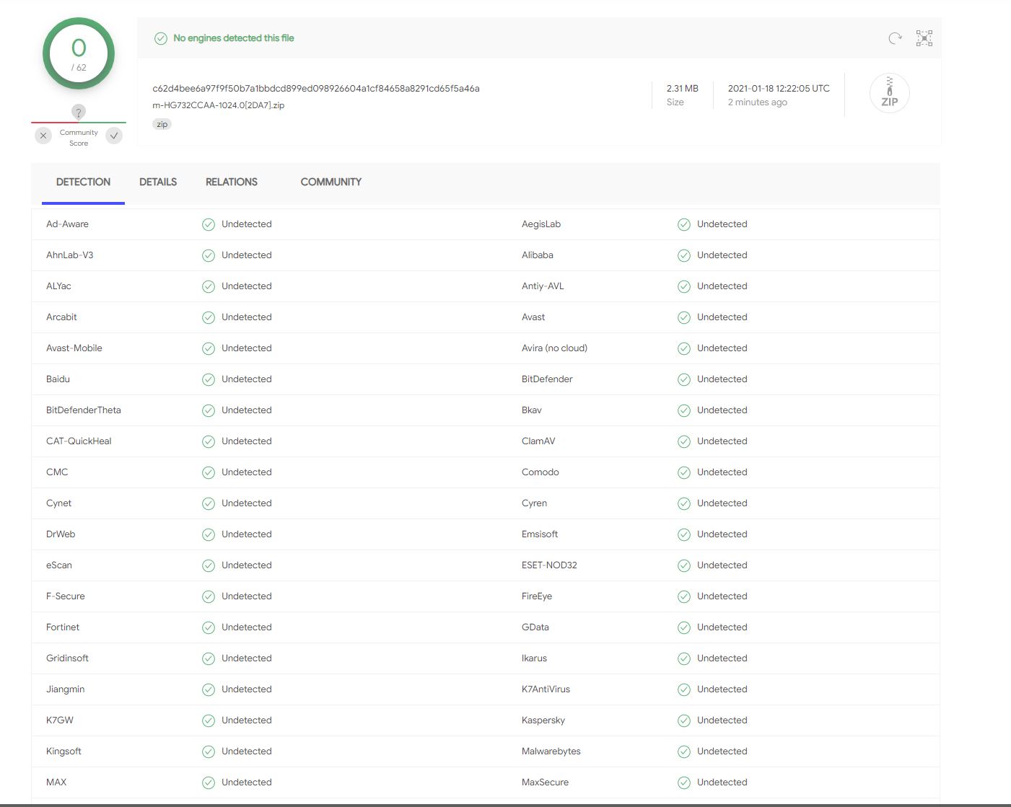Click the '2 minutes ago' text
The width and height of the screenshot is (1011, 807).
tap(758, 102)
